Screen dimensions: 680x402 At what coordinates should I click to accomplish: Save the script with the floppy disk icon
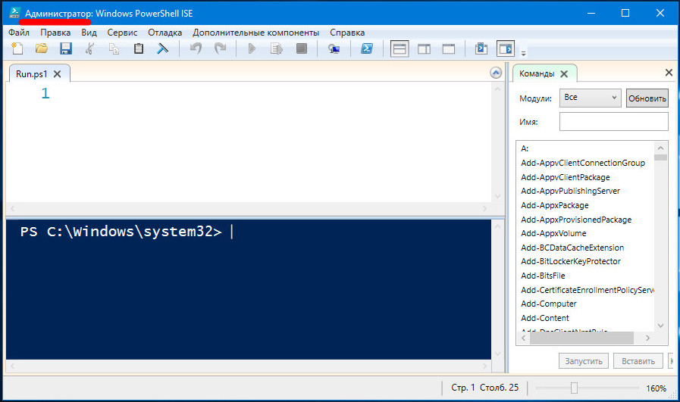click(x=65, y=48)
